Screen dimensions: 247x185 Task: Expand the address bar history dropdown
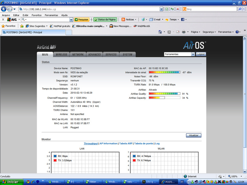point(161,9)
